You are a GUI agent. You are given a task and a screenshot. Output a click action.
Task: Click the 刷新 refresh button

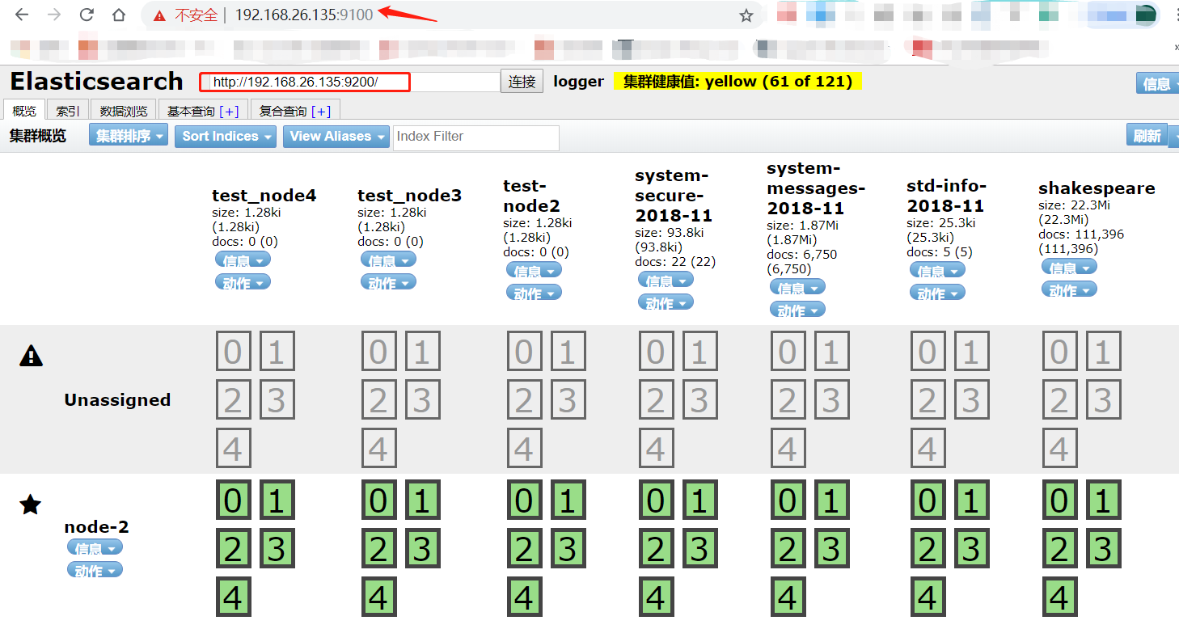point(1147,135)
